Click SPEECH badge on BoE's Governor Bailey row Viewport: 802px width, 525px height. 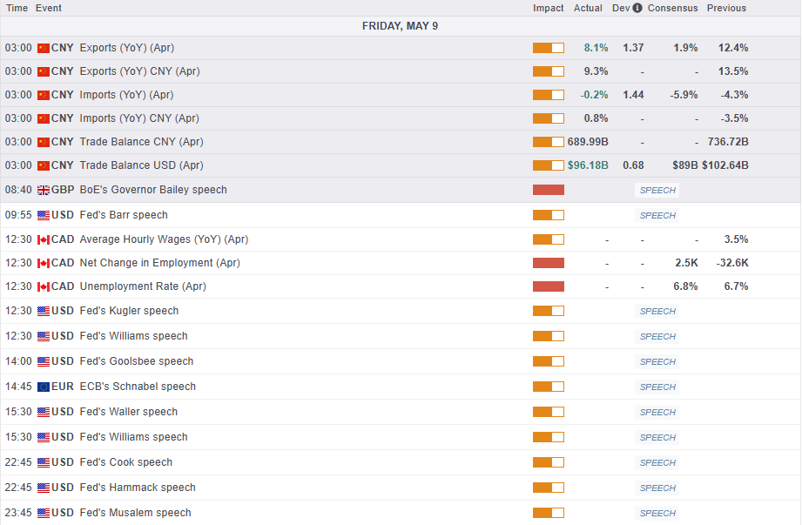pyautogui.click(x=657, y=190)
